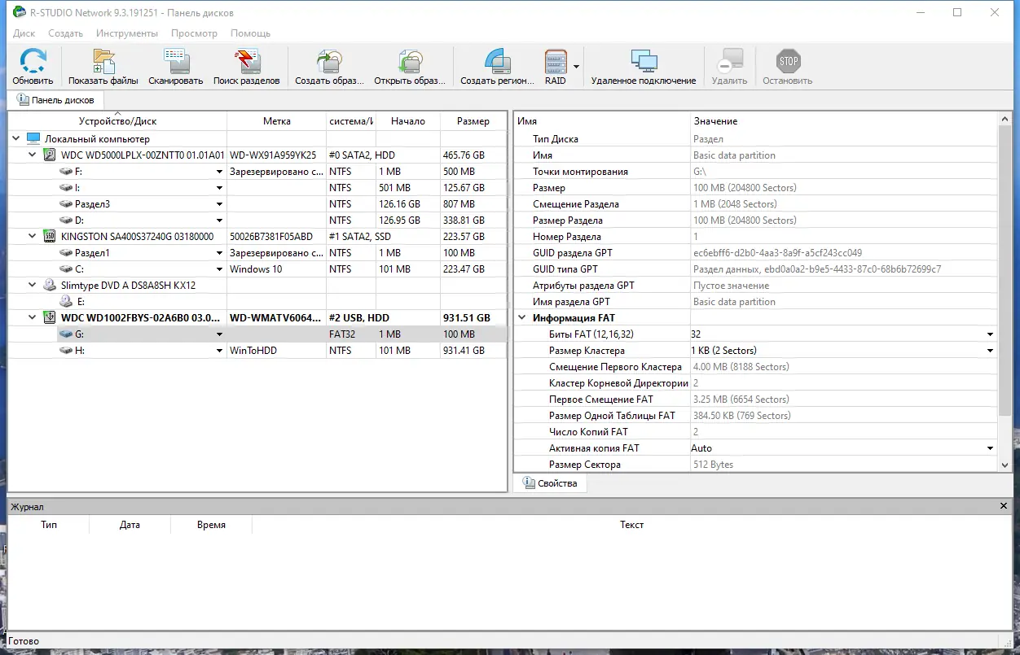1020x655 pixels.
Task: Switch to the Панель дисков tab
Action: (x=56, y=99)
